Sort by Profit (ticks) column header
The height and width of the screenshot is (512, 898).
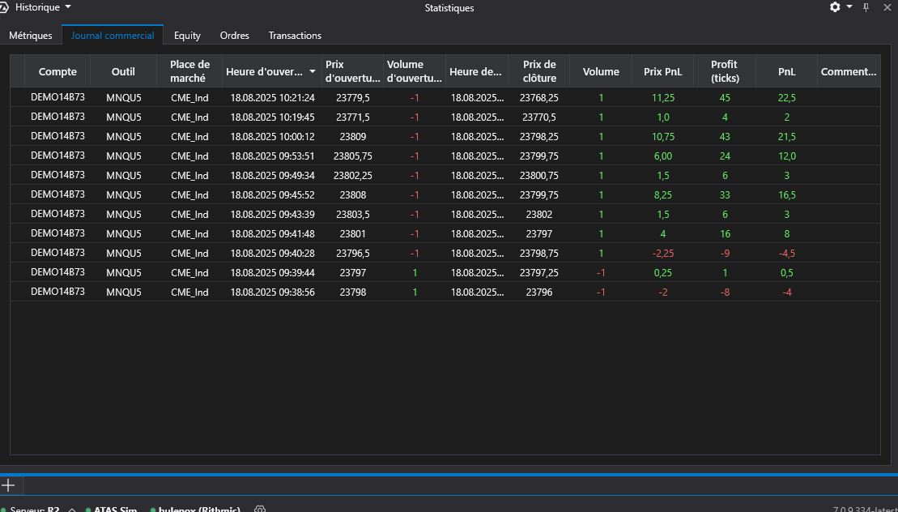[724, 71]
